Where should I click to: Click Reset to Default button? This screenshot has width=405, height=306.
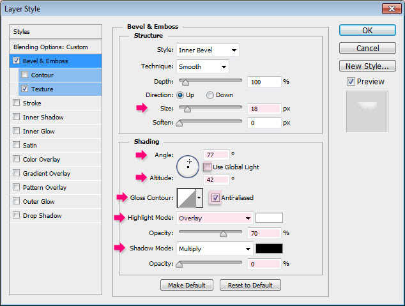pyautogui.click(x=250, y=285)
